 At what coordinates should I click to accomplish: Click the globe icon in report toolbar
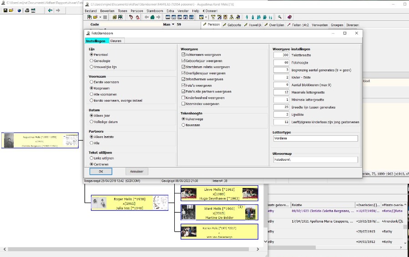pos(19,10)
